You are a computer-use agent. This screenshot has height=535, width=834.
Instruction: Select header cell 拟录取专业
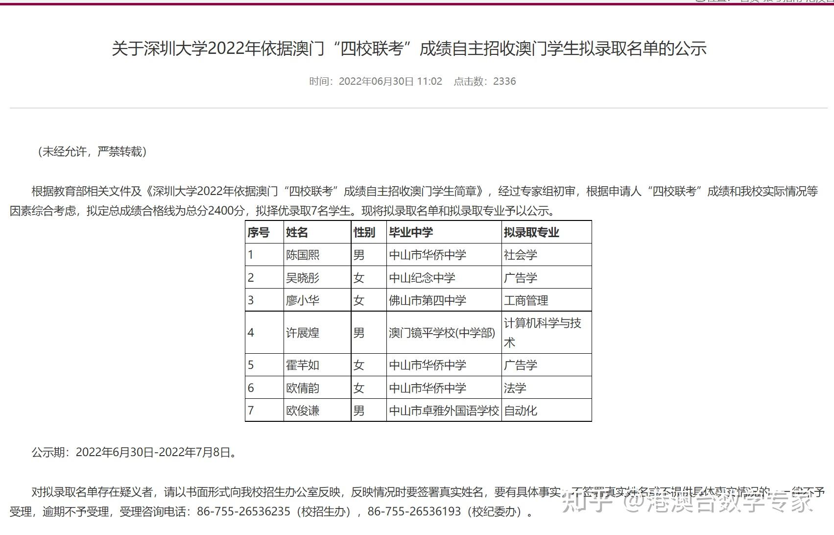point(547,232)
